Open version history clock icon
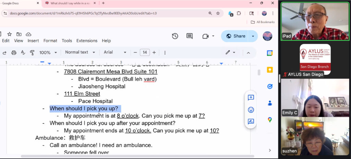 coord(175,36)
